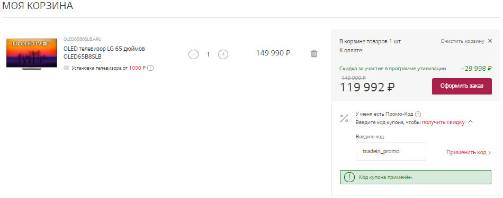This screenshot has width=503, height=198.
Task: Open OLED телевизор LG 65 дюймов product link
Action: point(104,53)
